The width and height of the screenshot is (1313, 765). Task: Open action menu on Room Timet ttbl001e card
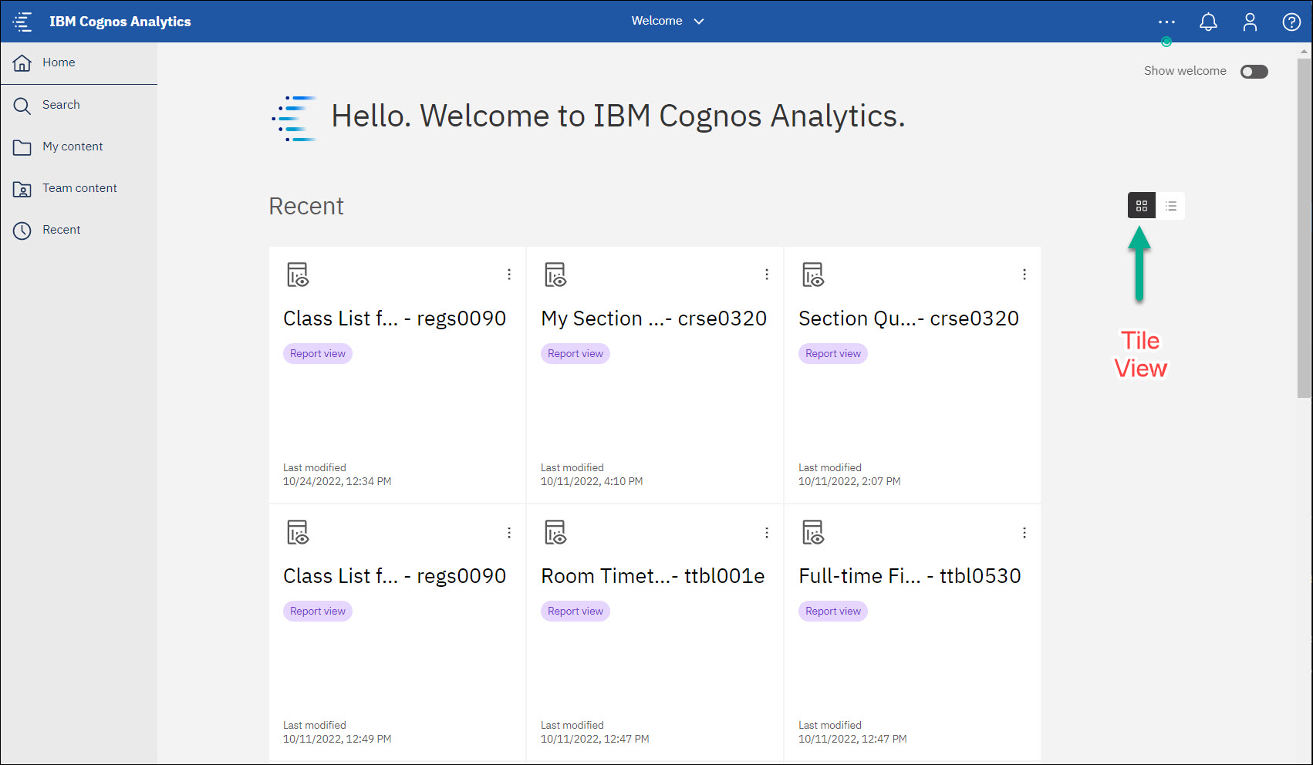click(x=767, y=533)
